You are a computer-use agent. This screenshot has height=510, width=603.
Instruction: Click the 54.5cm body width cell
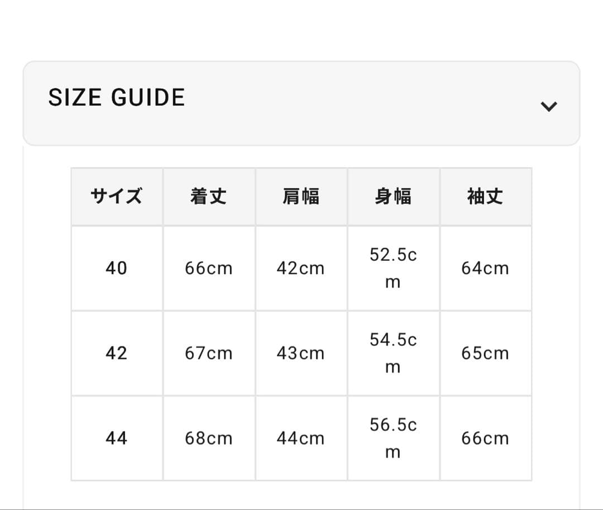pyautogui.click(x=393, y=354)
